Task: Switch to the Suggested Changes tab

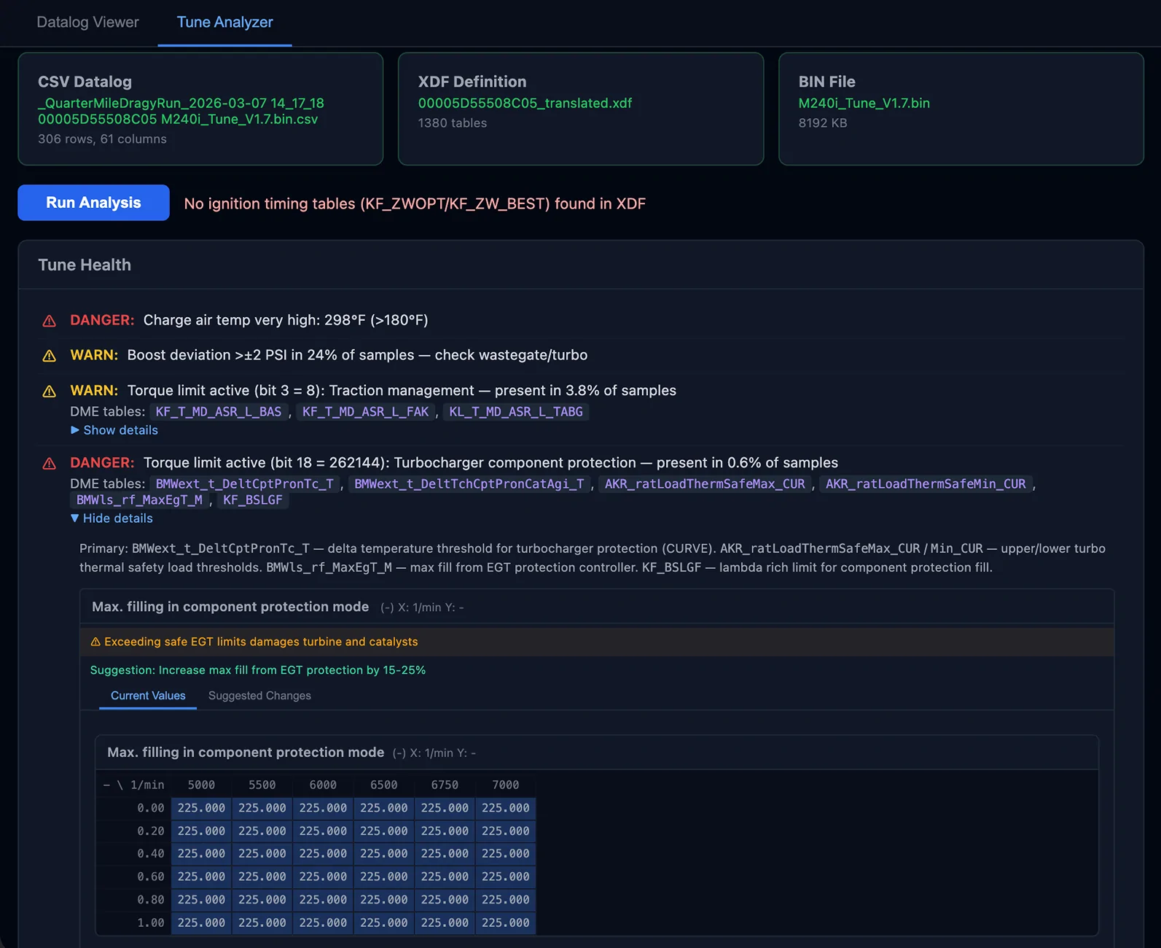Action: pos(259,696)
